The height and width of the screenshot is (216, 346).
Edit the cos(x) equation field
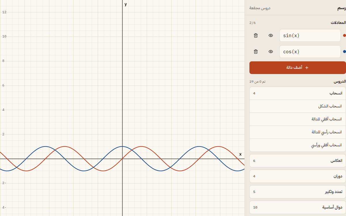(x=310, y=52)
